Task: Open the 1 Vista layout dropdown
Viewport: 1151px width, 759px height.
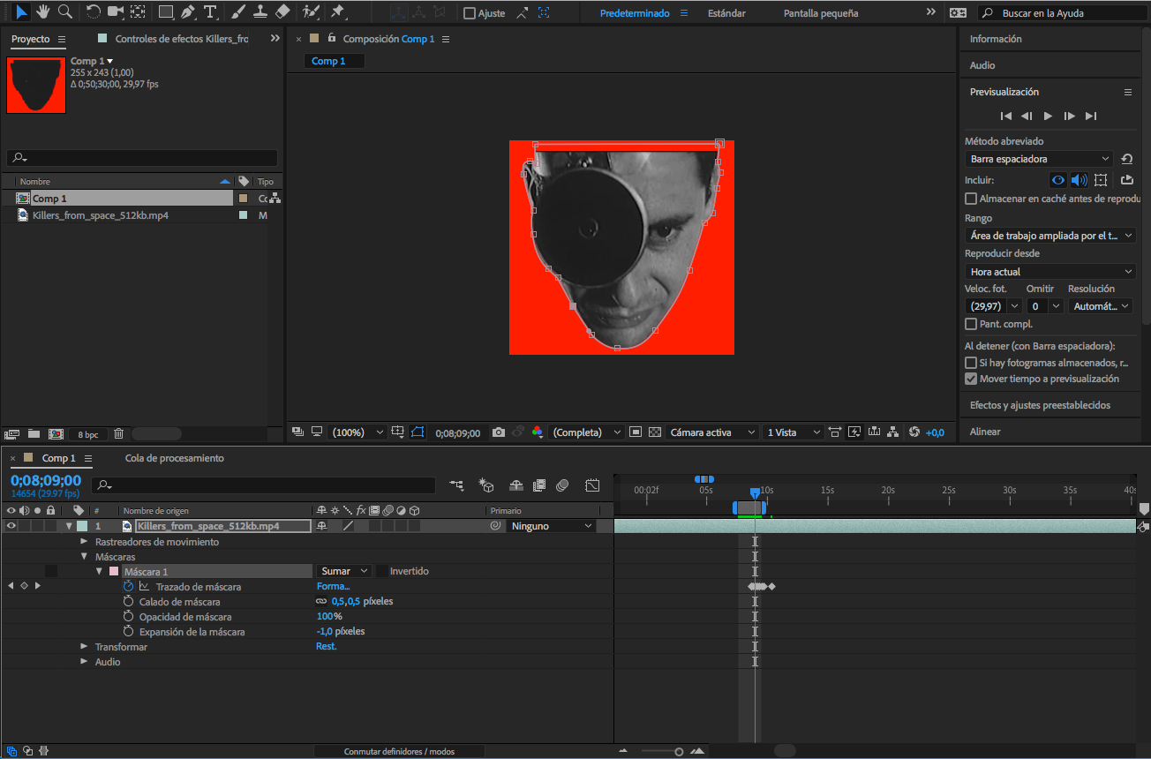Action: 793,432
